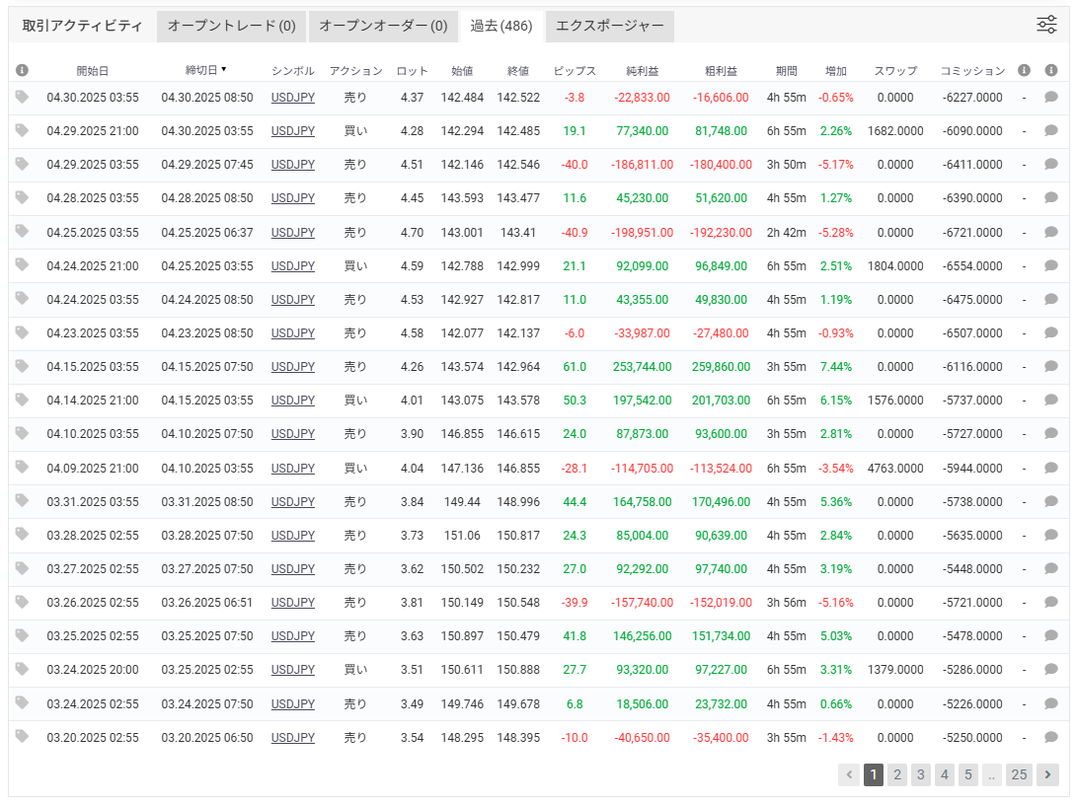This screenshot has height=805, width=1076.
Task: Jump to page 25 of history
Action: tap(1019, 774)
